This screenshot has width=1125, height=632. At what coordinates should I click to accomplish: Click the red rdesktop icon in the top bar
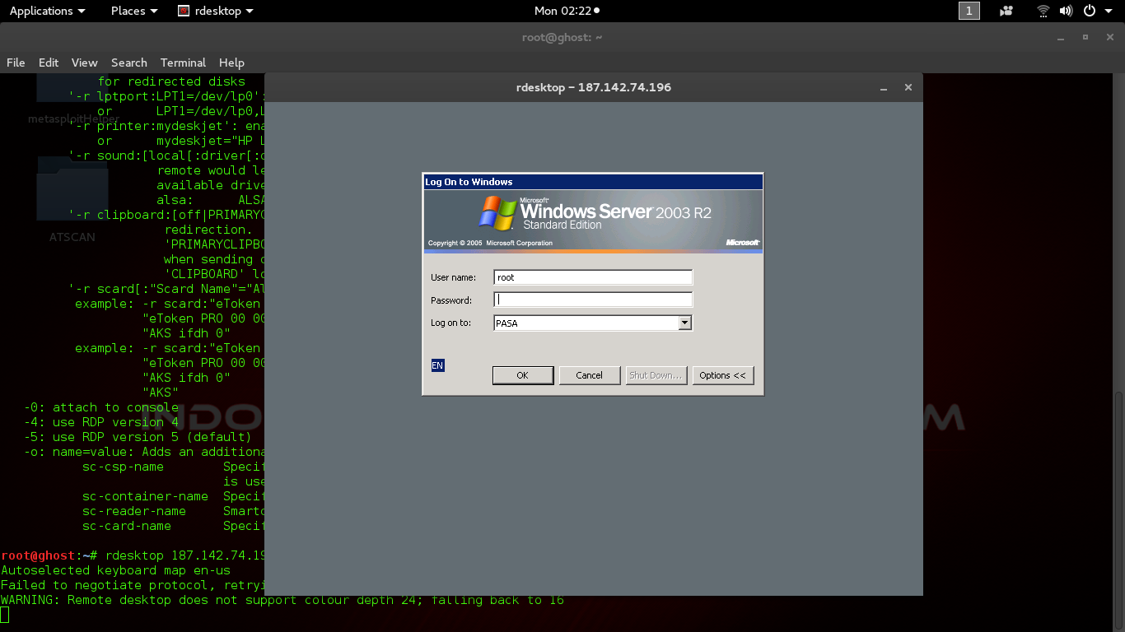click(x=182, y=11)
